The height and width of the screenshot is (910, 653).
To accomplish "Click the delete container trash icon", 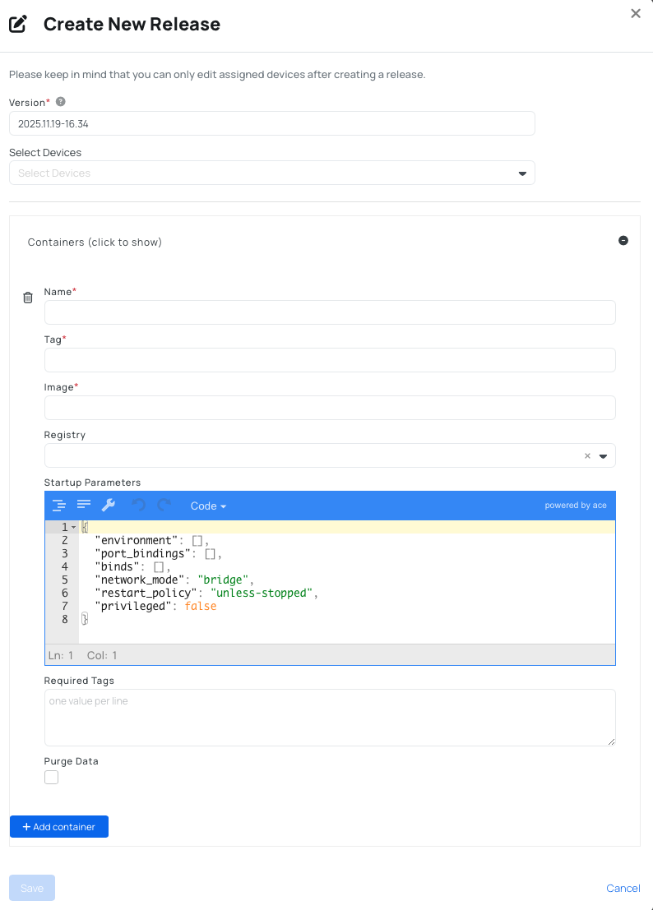I will pos(27,298).
